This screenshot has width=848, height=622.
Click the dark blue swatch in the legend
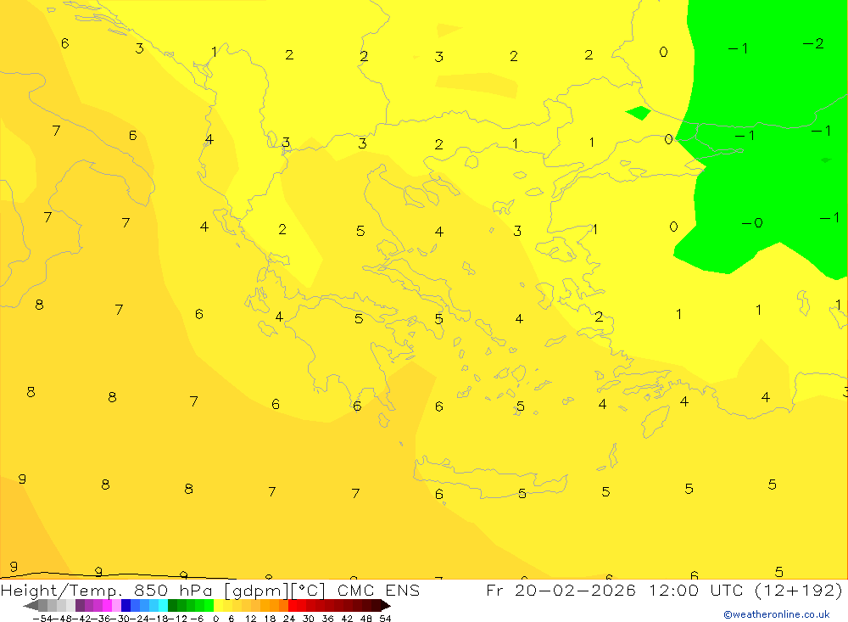click(x=126, y=606)
